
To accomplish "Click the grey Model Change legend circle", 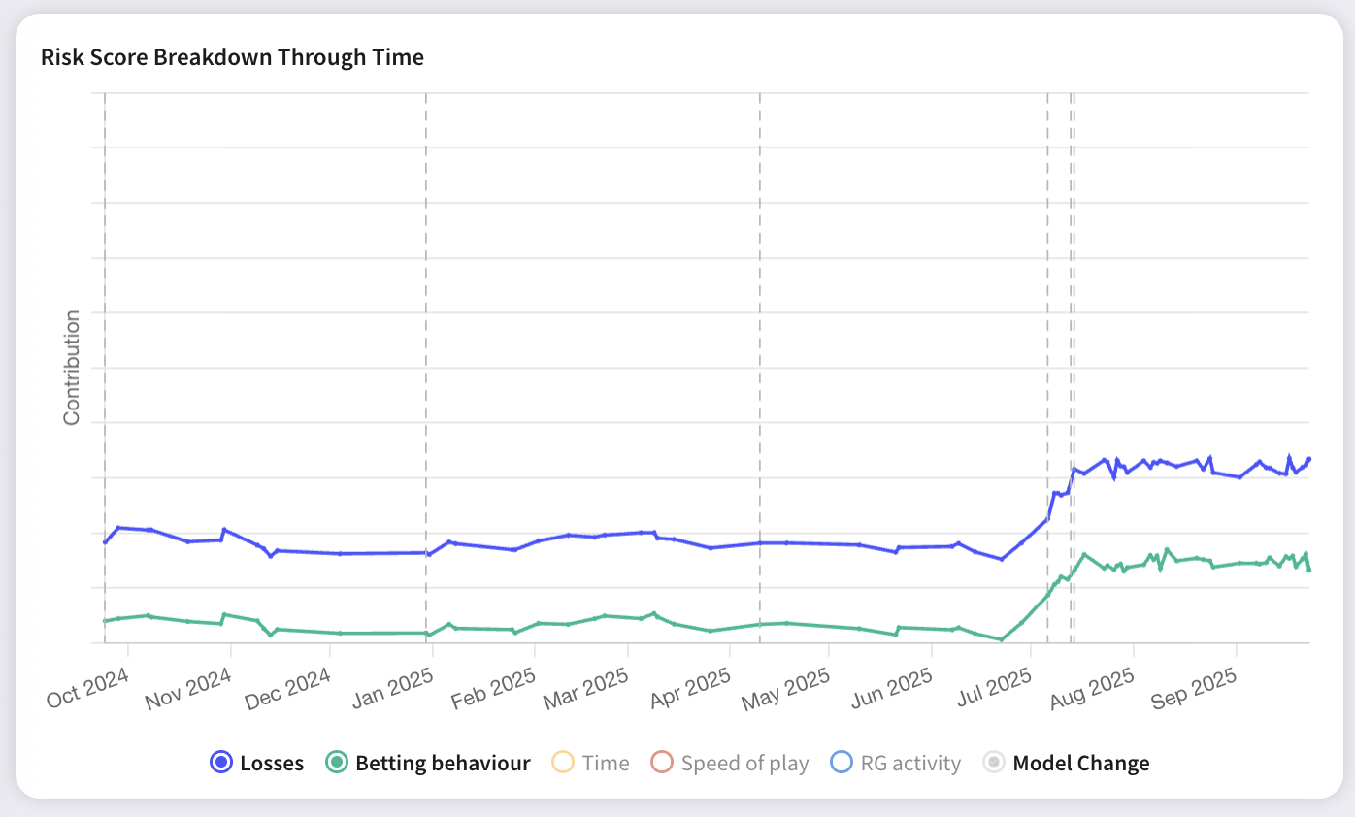I will (x=994, y=763).
